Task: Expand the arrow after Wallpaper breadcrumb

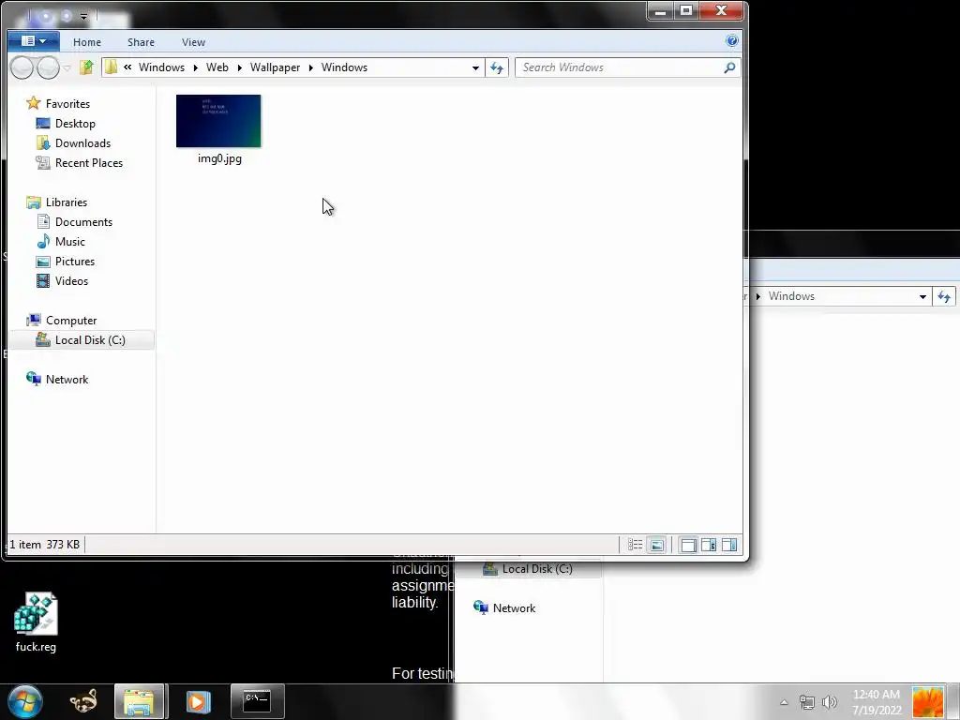Action: (311, 67)
